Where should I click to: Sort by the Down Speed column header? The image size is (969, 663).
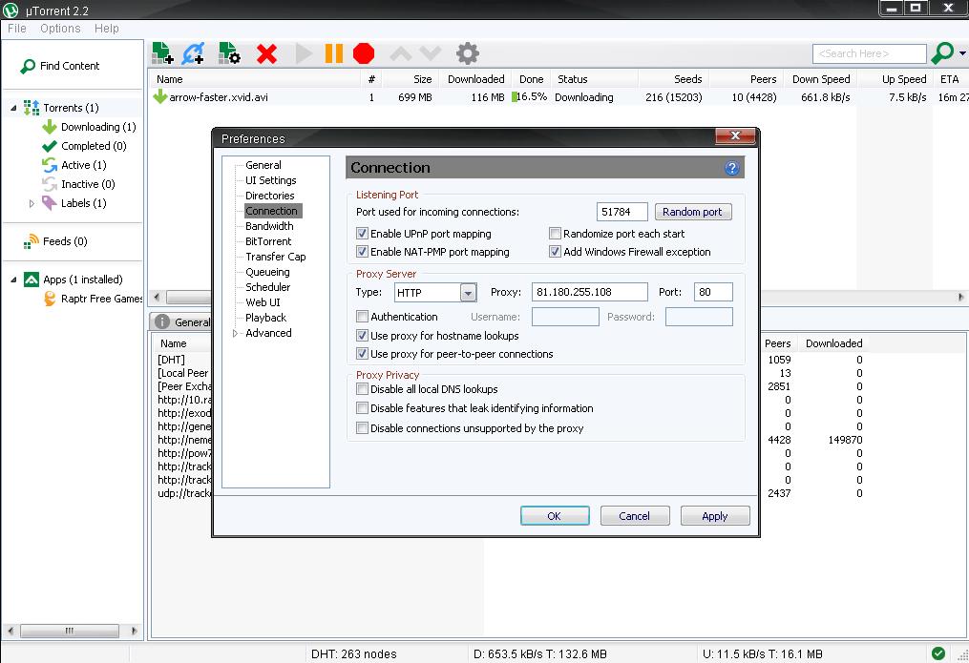click(x=821, y=79)
